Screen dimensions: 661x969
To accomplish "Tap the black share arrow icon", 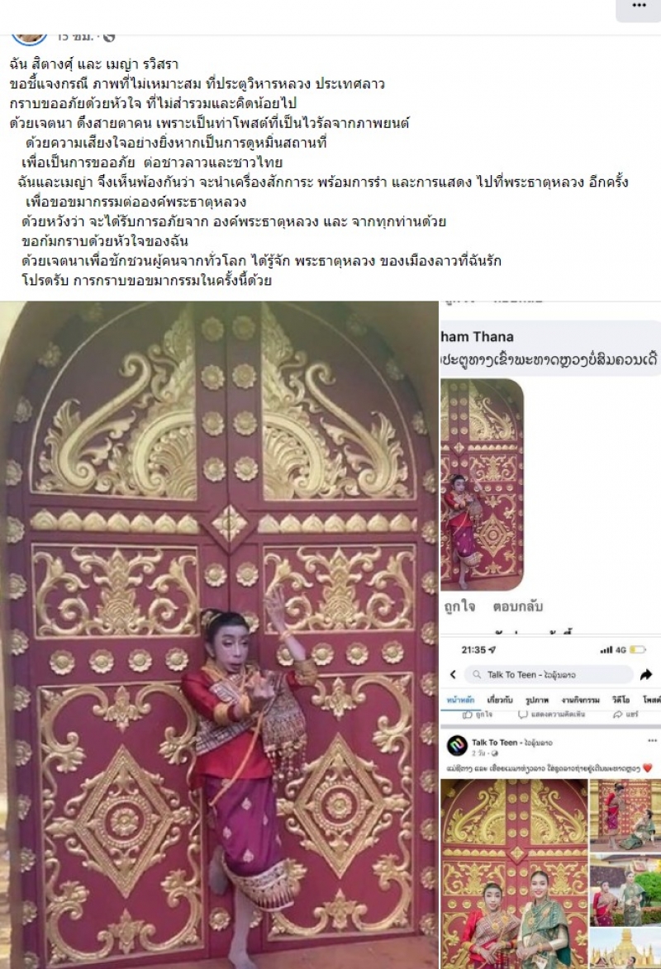I will coord(646,674).
